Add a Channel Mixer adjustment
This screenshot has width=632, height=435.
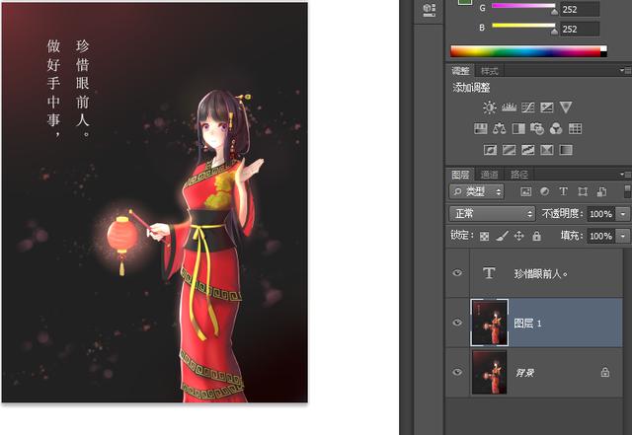pyautogui.click(x=556, y=128)
